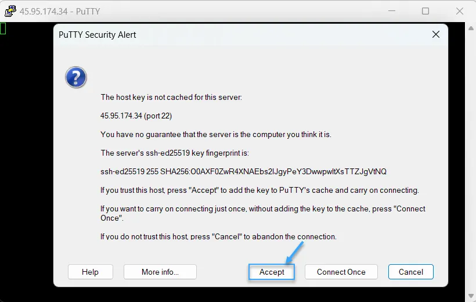Choose Connect Once without caching key

pos(341,272)
